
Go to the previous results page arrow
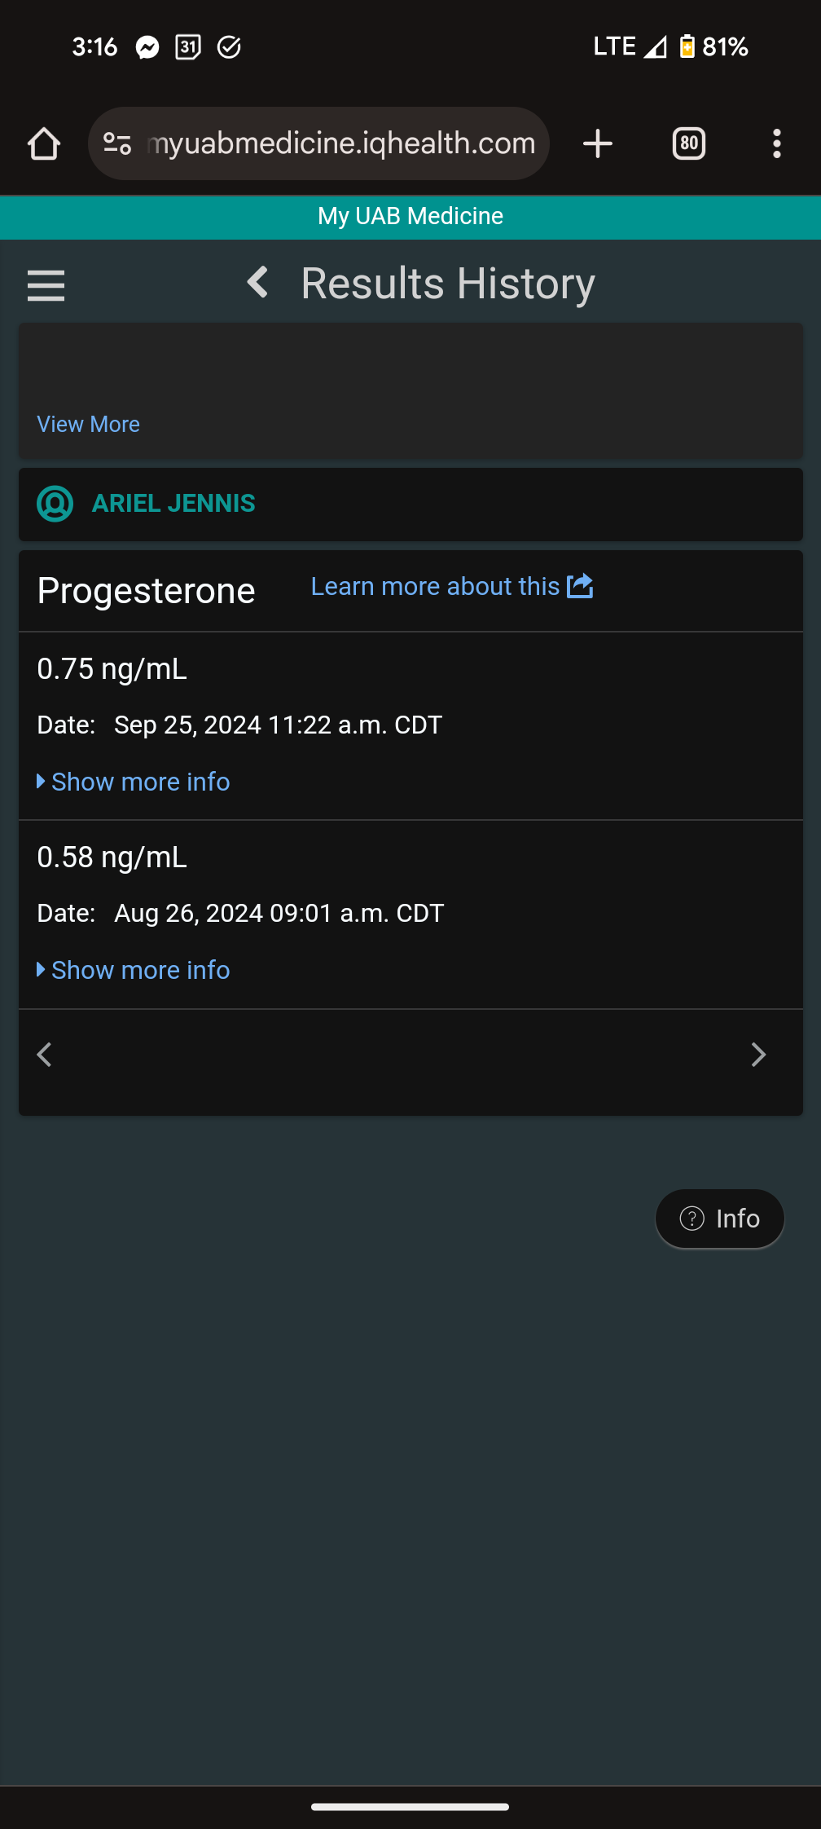tap(45, 1055)
